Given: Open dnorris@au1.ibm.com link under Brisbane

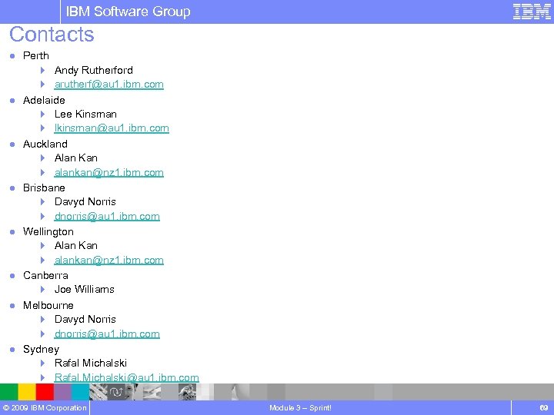Looking at the screenshot, I should (x=107, y=216).
